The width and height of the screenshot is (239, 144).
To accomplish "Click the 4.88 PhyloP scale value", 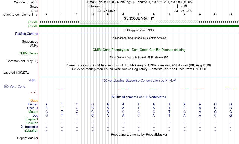I will 32,80.
